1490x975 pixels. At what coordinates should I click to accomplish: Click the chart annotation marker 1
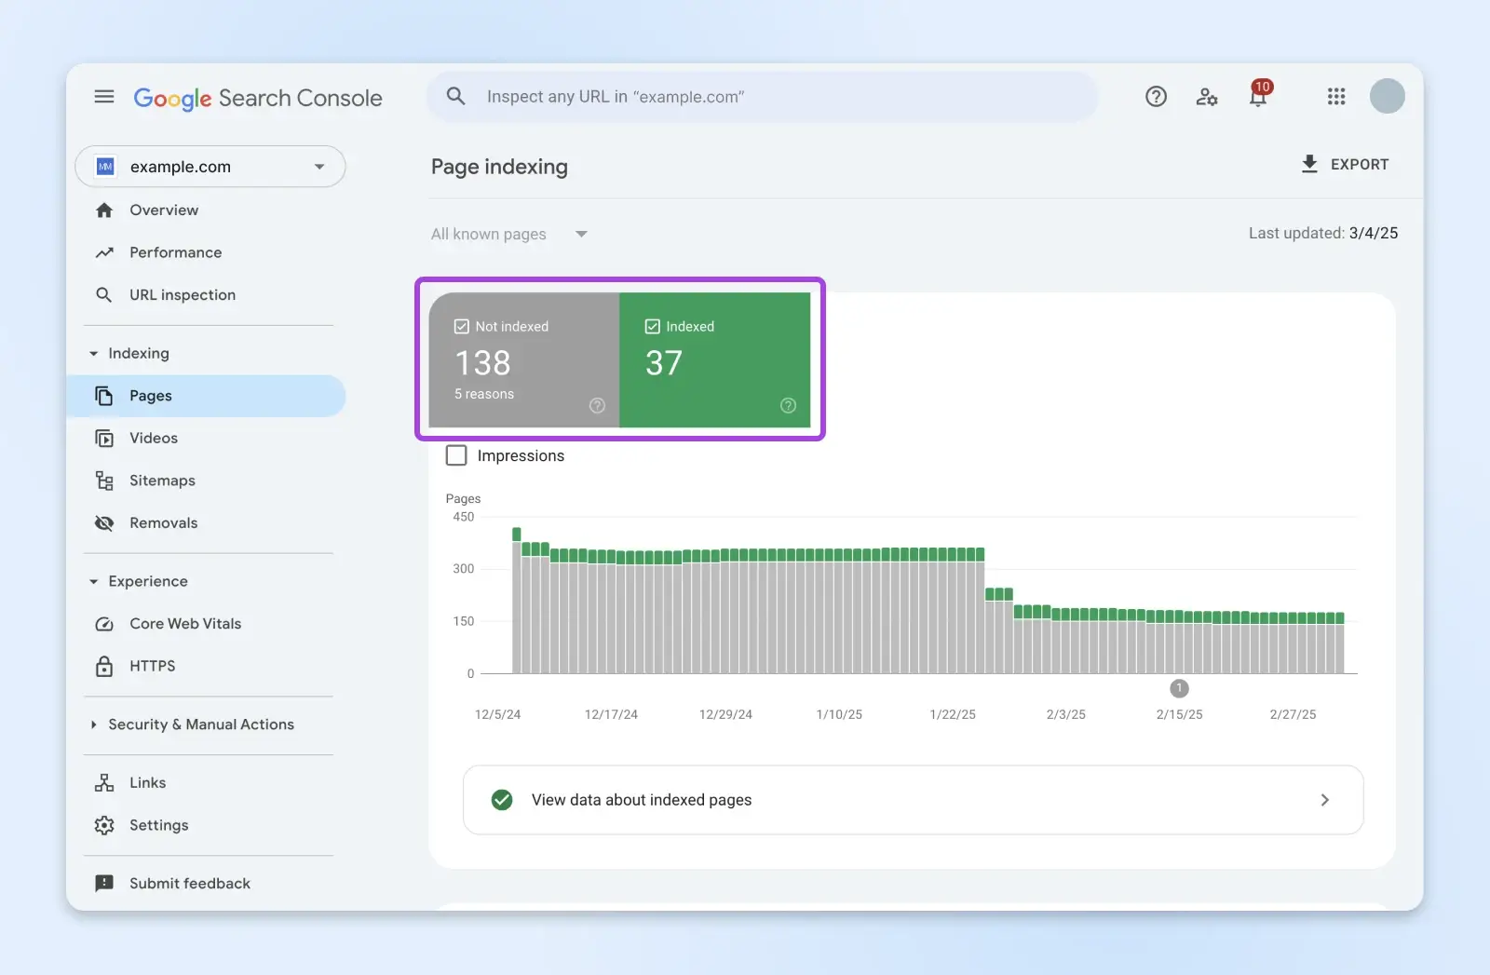[x=1179, y=688]
